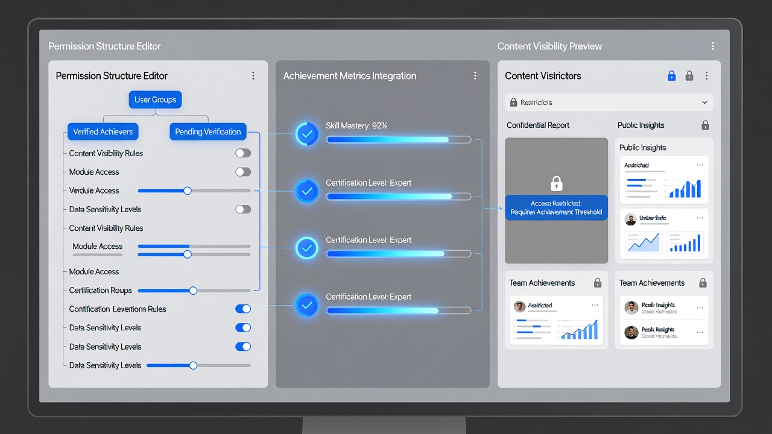Open the bar chart in Public Insights' Aaatricted card

pos(685,189)
